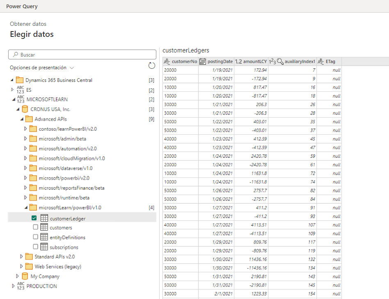Check the customers table checkbox

point(35,227)
